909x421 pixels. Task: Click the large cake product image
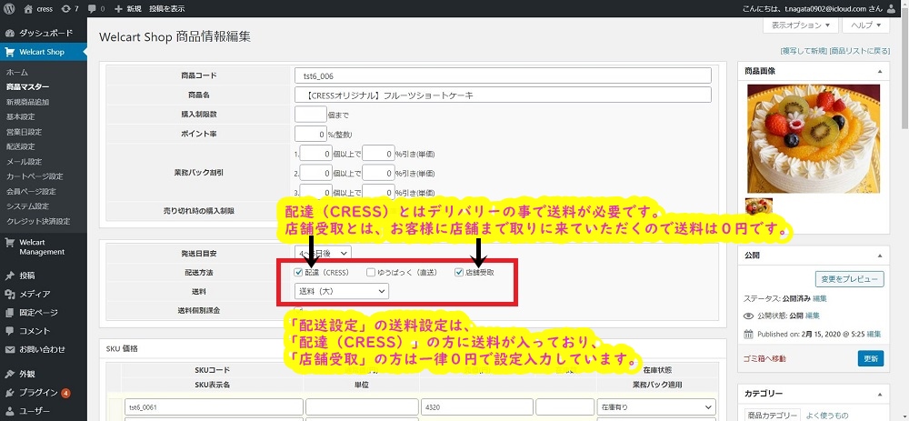[x=814, y=138]
